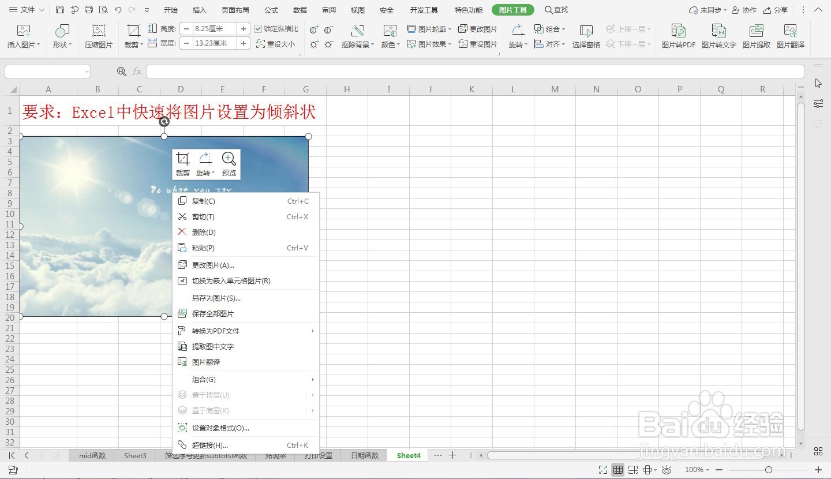Open the settings sliders icon in right sidebar
The image size is (831, 479).
click(x=818, y=104)
